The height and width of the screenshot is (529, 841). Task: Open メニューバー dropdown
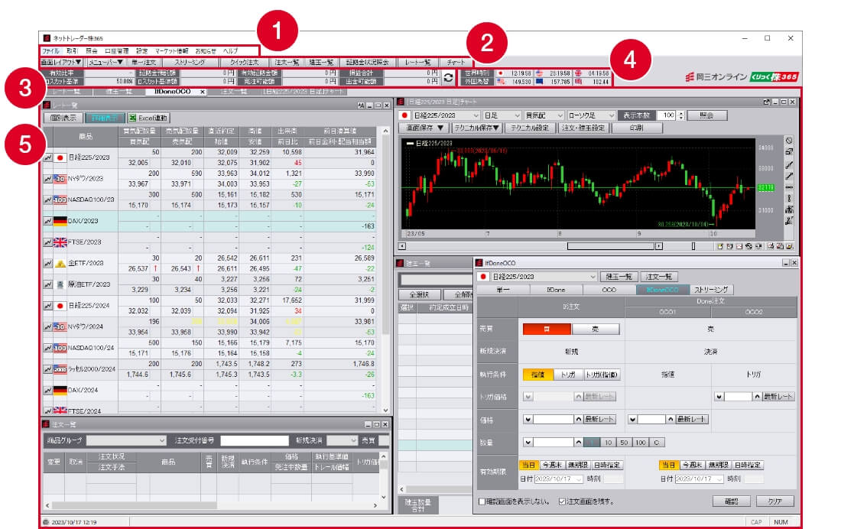(106, 62)
